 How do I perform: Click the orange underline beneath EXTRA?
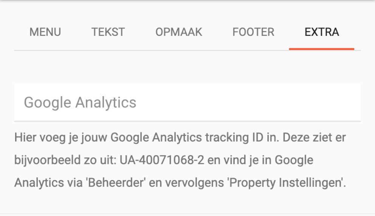(x=322, y=49)
